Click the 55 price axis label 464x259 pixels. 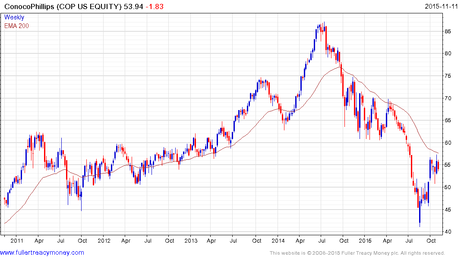(x=448, y=165)
